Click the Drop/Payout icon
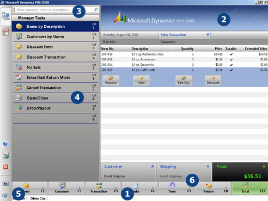Viewport: 268px width, 201px height. [19, 108]
